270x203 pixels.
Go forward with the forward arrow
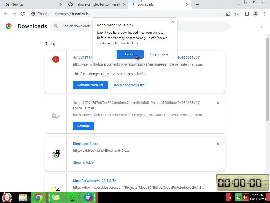coord(14,14)
